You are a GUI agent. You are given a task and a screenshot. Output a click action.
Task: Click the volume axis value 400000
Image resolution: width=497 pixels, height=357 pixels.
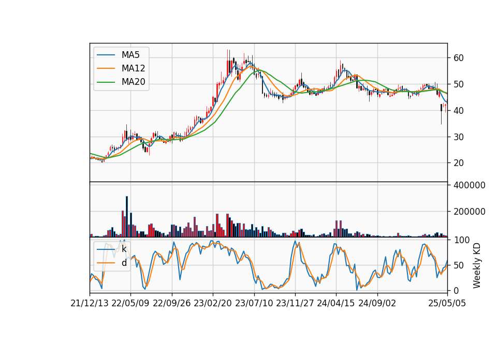(470, 185)
